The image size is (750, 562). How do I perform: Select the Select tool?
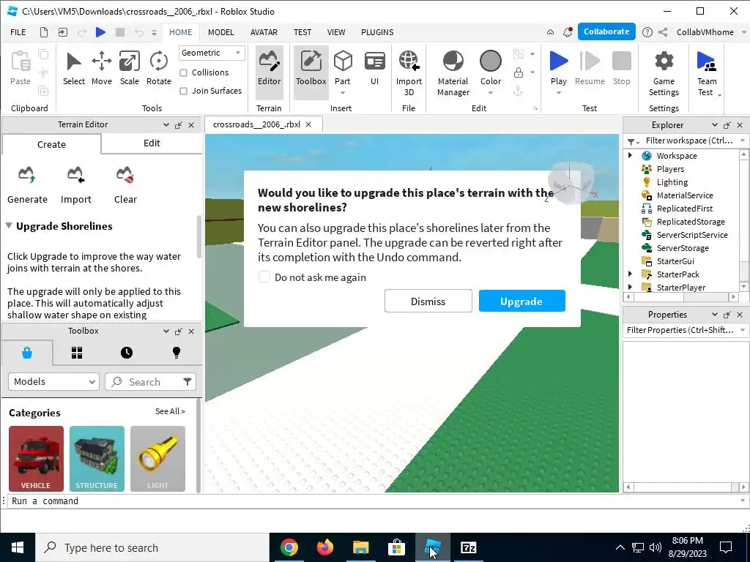pos(74,68)
